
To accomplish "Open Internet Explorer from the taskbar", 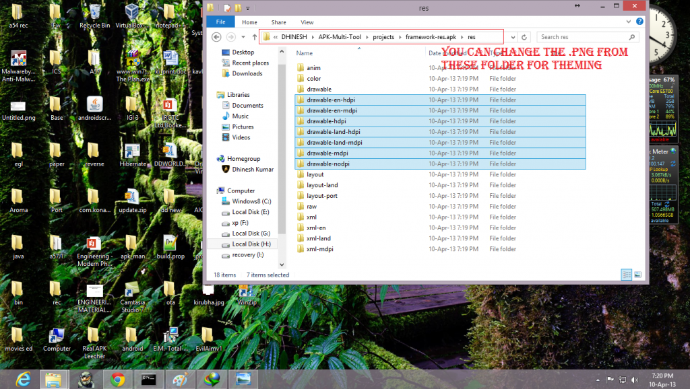I will (x=23, y=379).
